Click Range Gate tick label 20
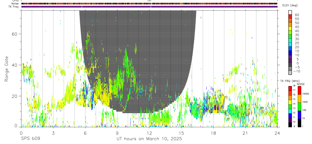 tap(15, 96)
